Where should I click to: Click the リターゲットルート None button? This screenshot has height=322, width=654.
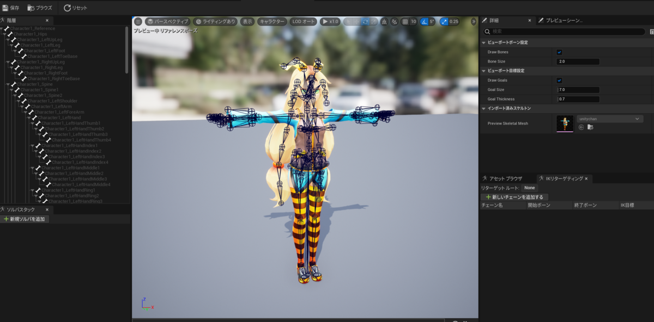pyautogui.click(x=530, y=188)
